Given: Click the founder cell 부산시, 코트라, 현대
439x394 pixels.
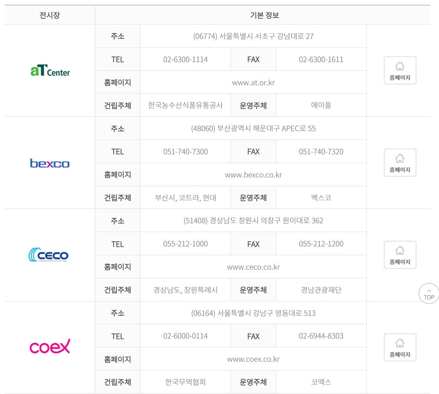Looking at the screenshot, I should coord(185,198).
